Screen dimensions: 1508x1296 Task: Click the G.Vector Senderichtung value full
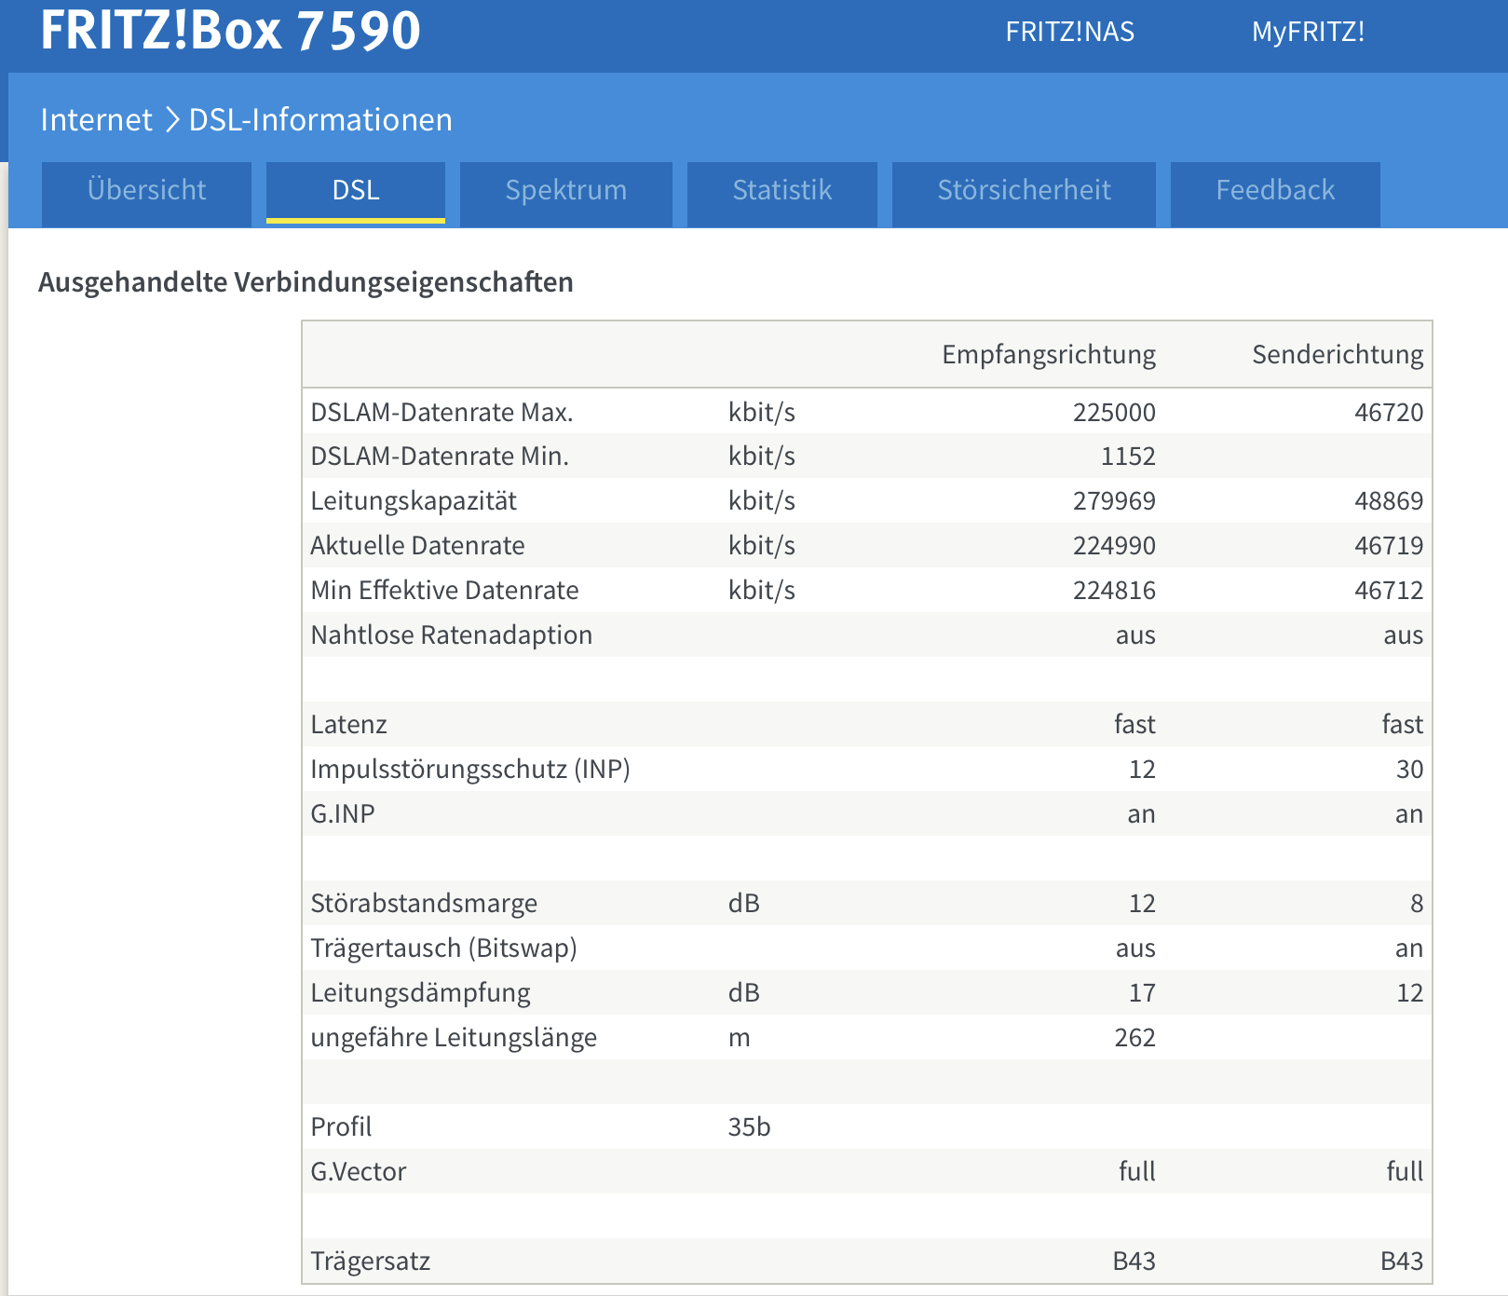click(1405, 1171)
